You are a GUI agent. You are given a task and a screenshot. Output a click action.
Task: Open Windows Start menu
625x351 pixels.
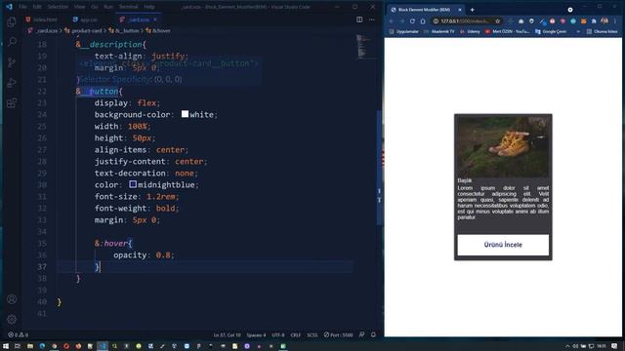click(x=6, y=346)
